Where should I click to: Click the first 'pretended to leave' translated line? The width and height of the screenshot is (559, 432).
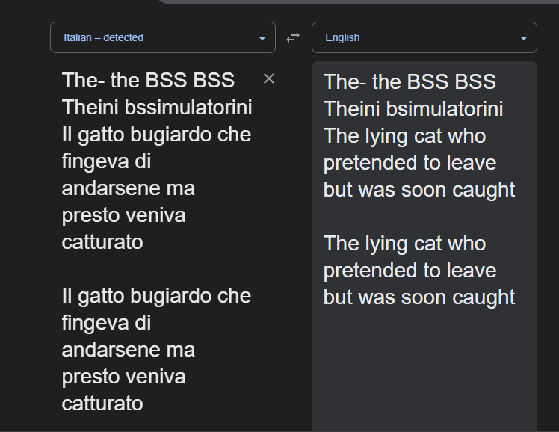tap(410, 163)
